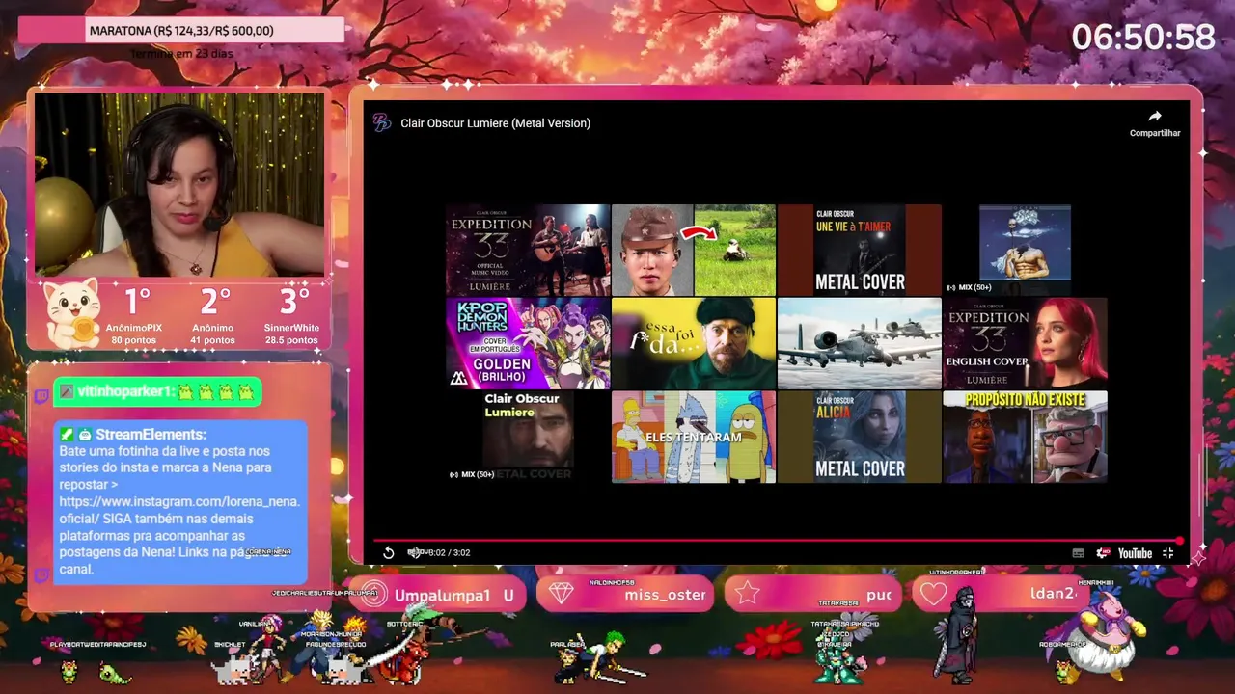1235x694 pixels.
Task: Open the 'essa foi f*da' thumbnail
Action: coord(694,343)
